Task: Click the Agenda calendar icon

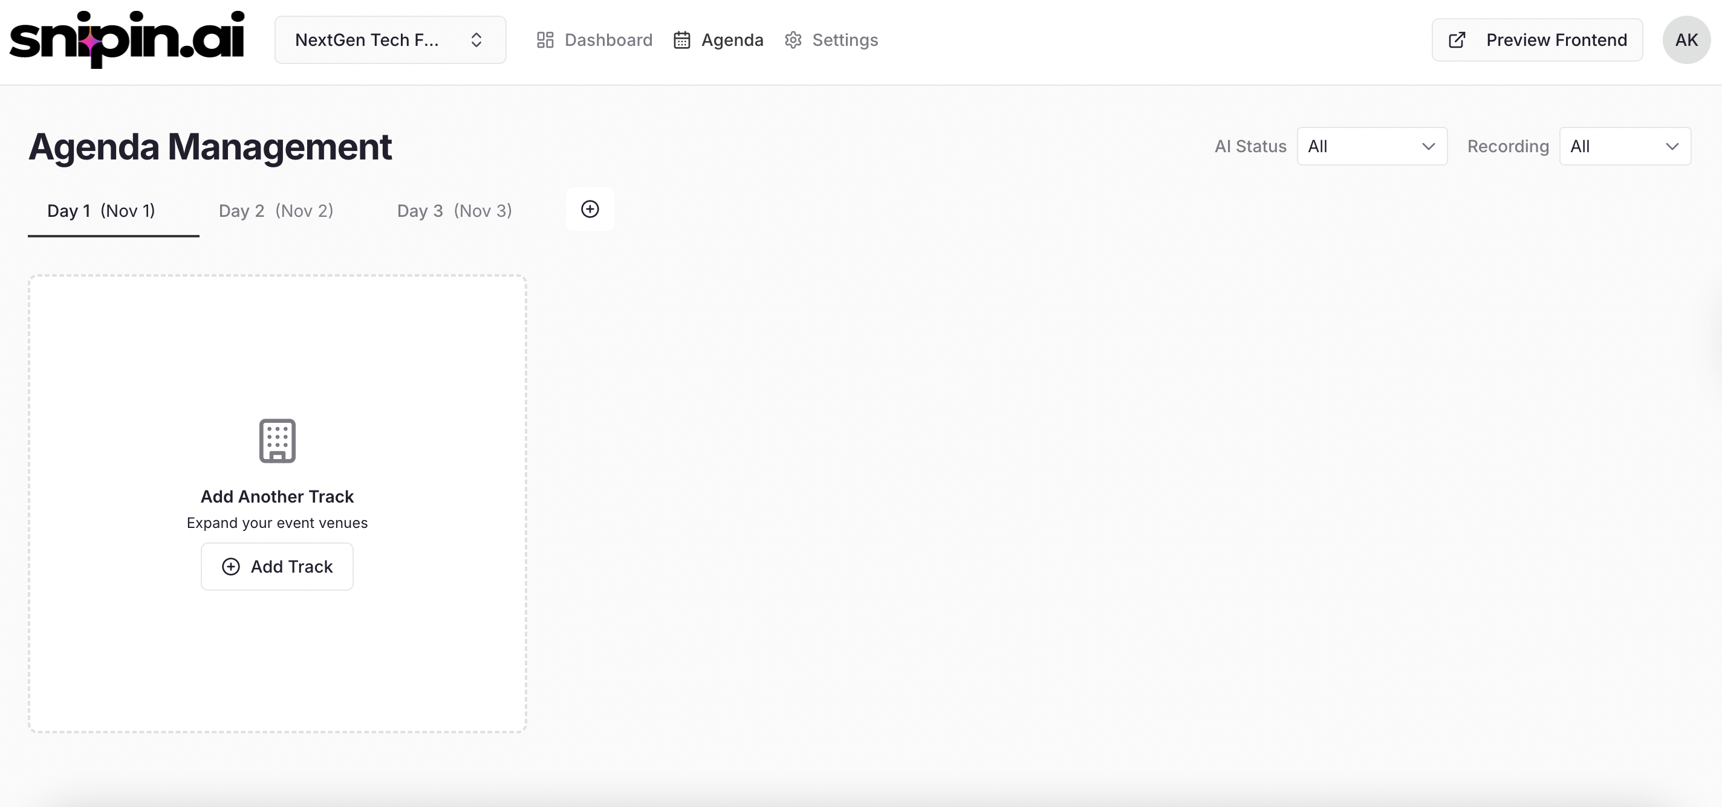Action: tap(681, 39)
